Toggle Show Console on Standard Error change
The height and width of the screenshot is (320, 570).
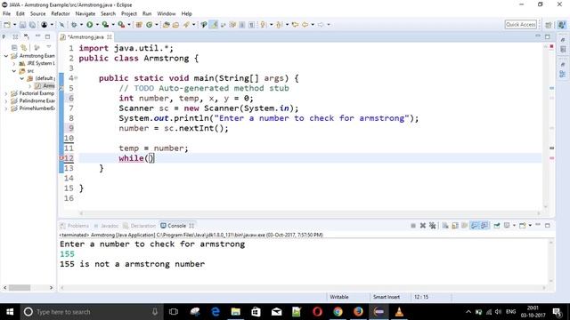tap(484, 226)
